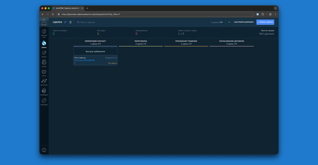This screenshot has height=165, width=318.
Task: Open the Chrome browser menu
Action: point(275,14)
